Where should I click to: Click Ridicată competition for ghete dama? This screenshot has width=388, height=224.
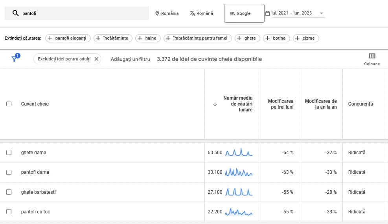tap(357, 152)
